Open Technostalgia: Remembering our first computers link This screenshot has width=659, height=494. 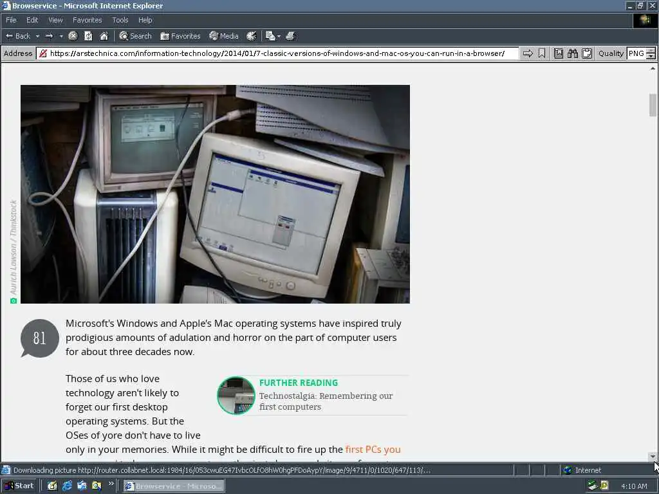point(326,401)
